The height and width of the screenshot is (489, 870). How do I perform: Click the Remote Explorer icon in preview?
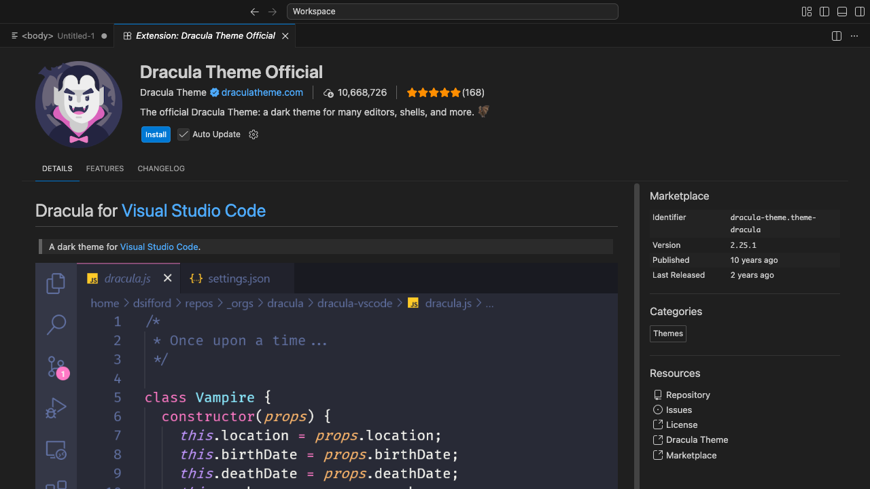point(56,450)
